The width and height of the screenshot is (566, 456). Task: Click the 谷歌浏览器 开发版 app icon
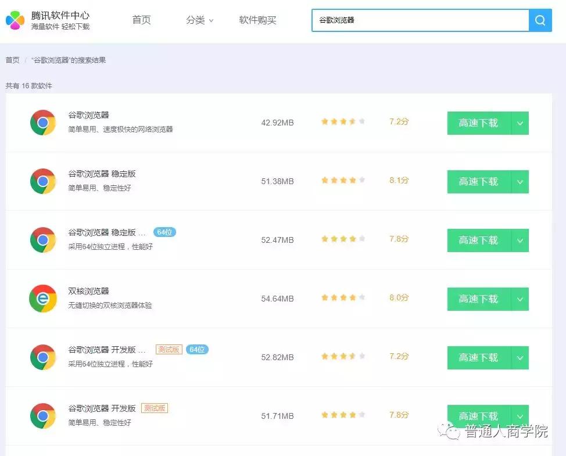click(x=42, y=415)
